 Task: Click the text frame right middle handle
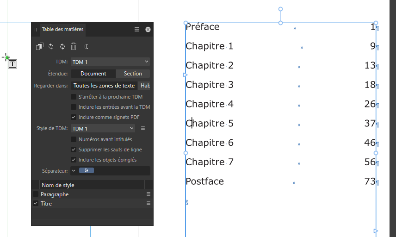click(x=376, y=153)
